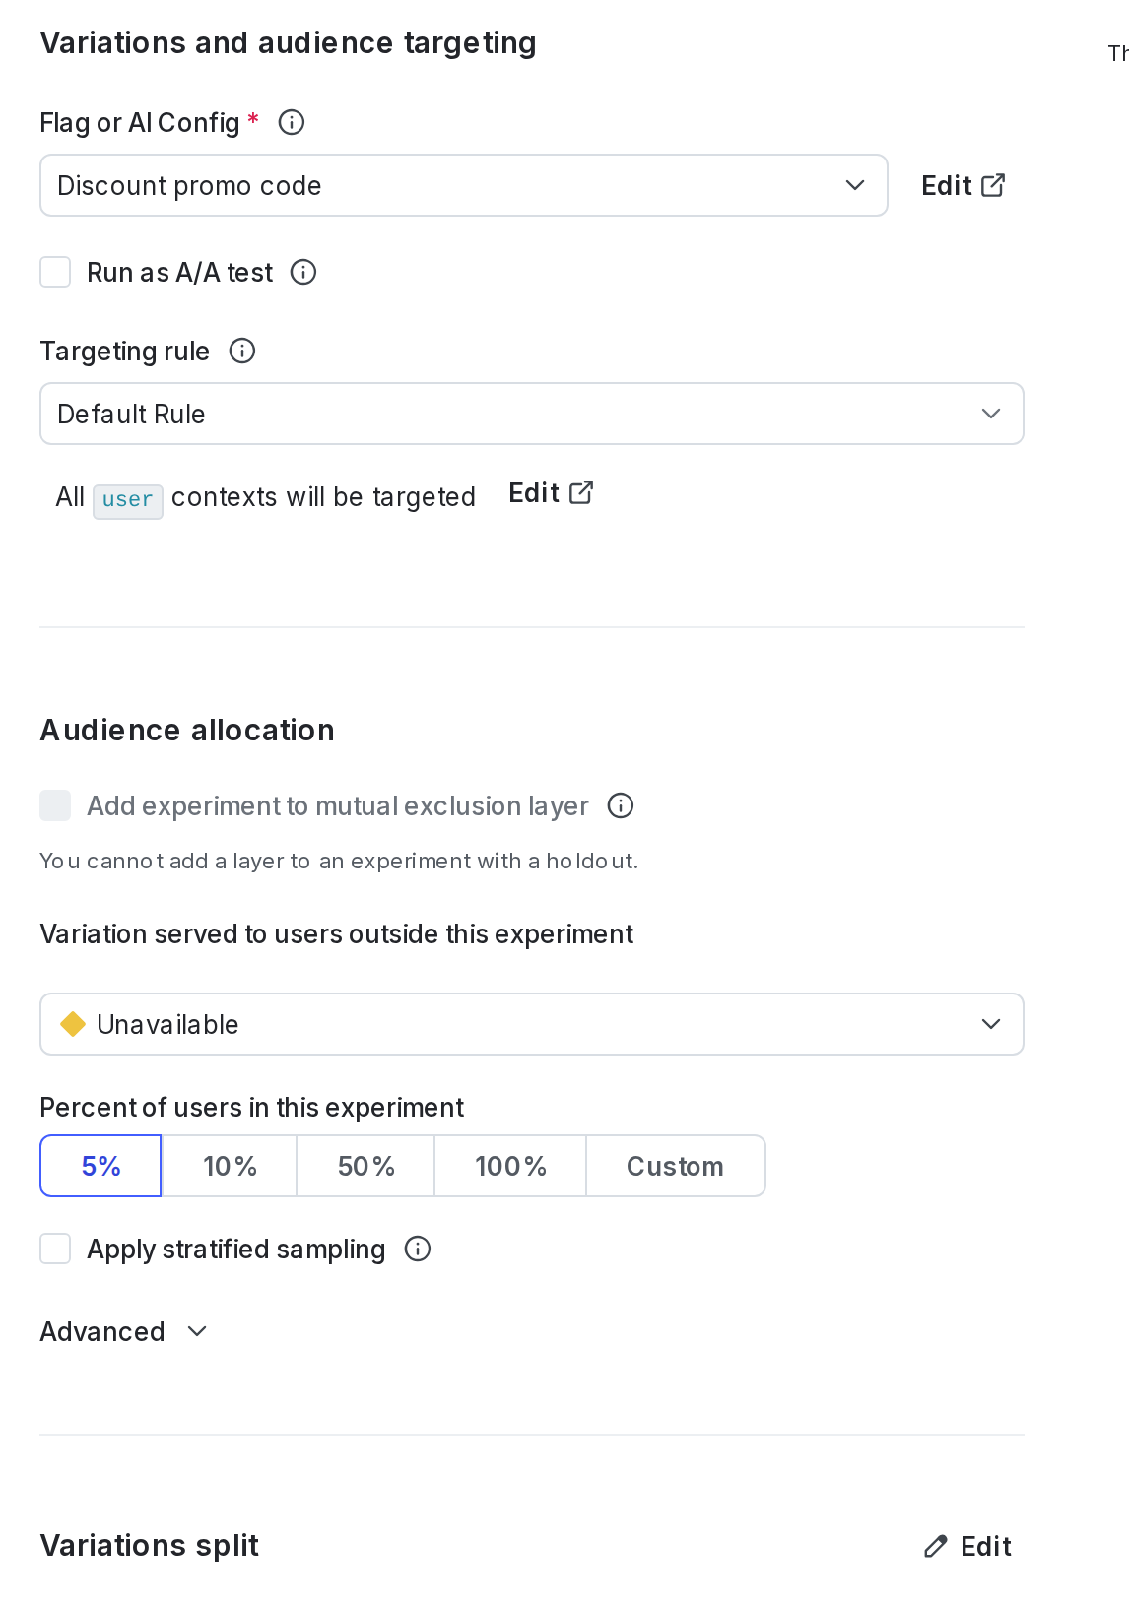Click external link icon beside flag dropdown

click(993, 185)
